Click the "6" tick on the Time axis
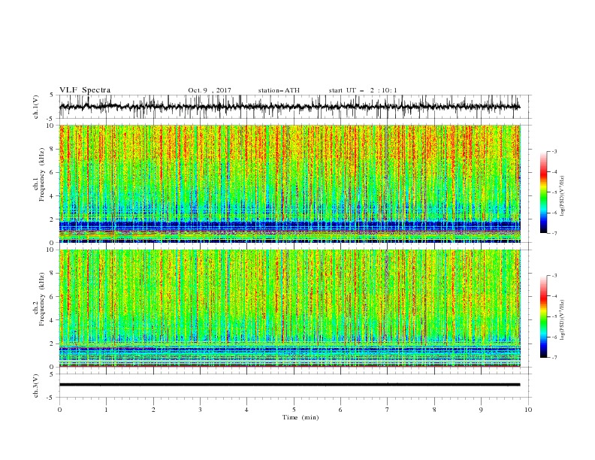595x460 pixels. [340, 410]
